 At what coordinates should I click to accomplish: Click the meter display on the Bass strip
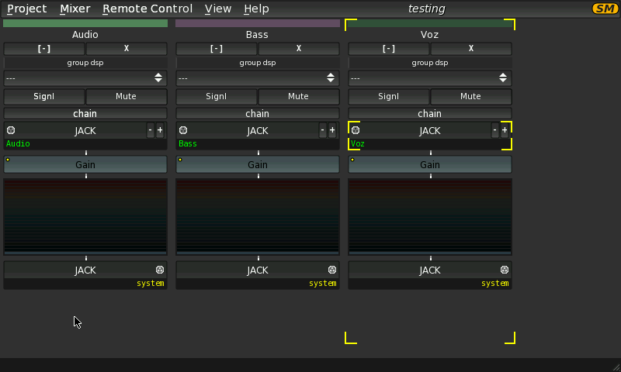pyautogui.click(x=258, y=217)
